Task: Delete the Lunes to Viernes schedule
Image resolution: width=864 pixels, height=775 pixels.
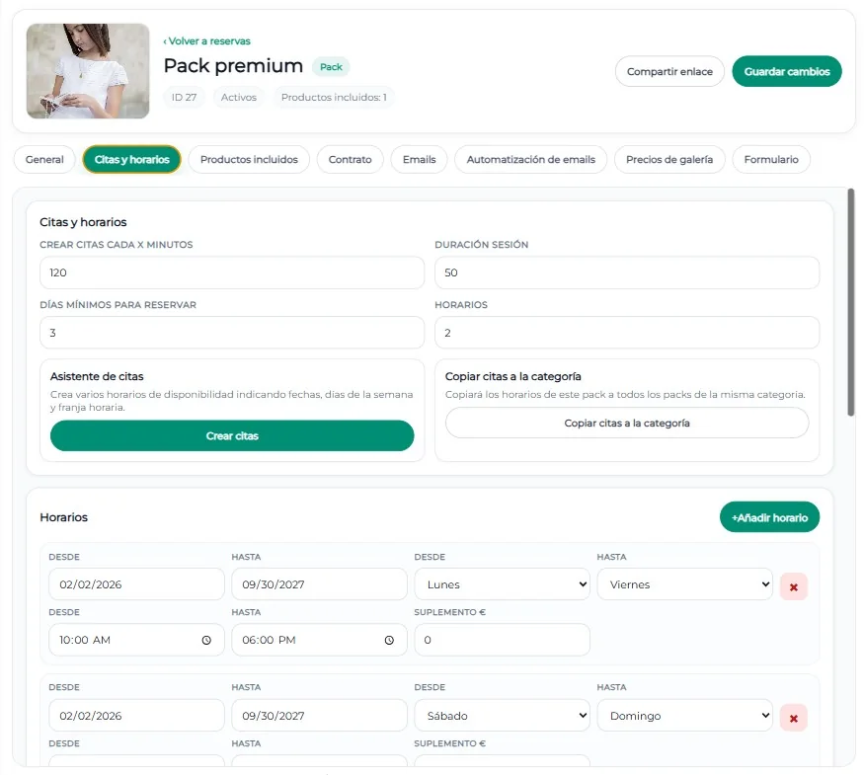Action: [x=794, y=586]
